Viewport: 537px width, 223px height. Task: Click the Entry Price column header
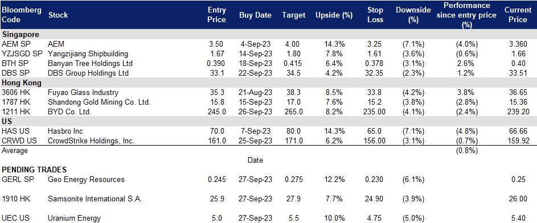tap(217, 15)
